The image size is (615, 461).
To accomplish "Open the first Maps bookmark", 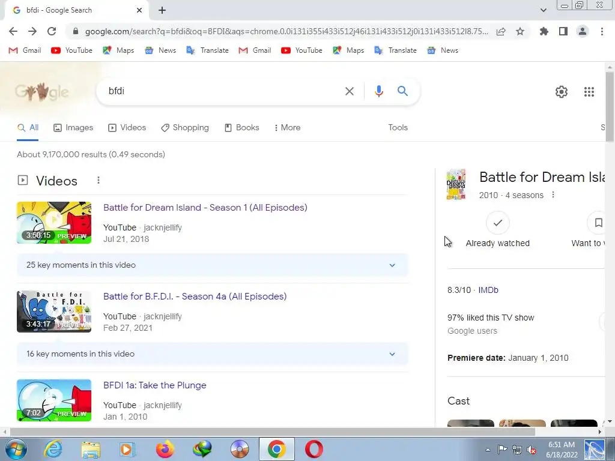I will [x=118, y=50].
